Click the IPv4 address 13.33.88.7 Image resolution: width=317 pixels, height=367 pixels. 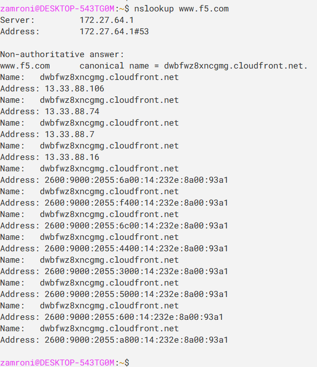(69, 135)
